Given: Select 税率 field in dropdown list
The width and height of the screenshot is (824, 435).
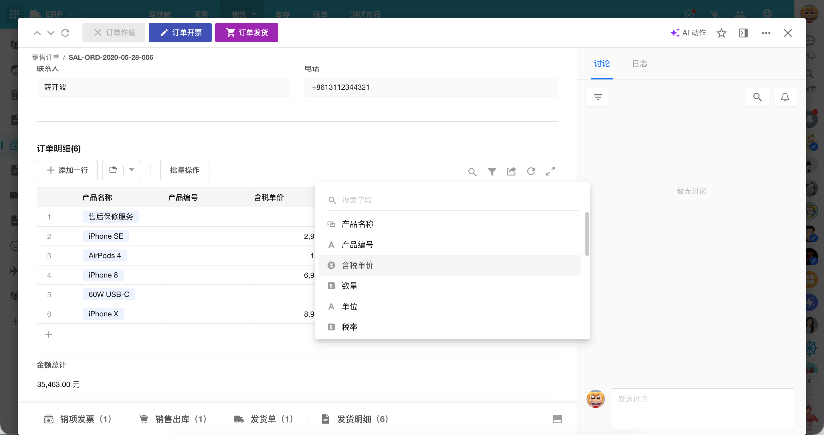Looking at the screenshot, I should [x=449, y=327].
